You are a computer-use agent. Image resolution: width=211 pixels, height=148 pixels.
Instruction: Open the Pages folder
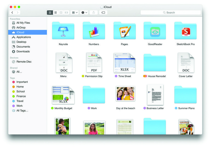(x=124, y=31)
